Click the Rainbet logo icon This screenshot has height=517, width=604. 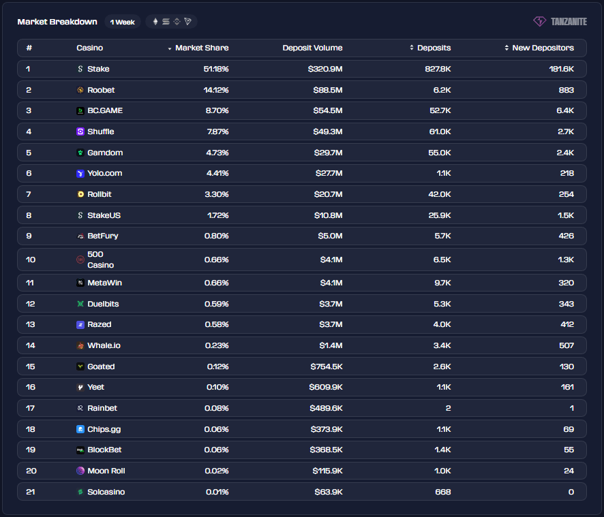click(80, 408)
